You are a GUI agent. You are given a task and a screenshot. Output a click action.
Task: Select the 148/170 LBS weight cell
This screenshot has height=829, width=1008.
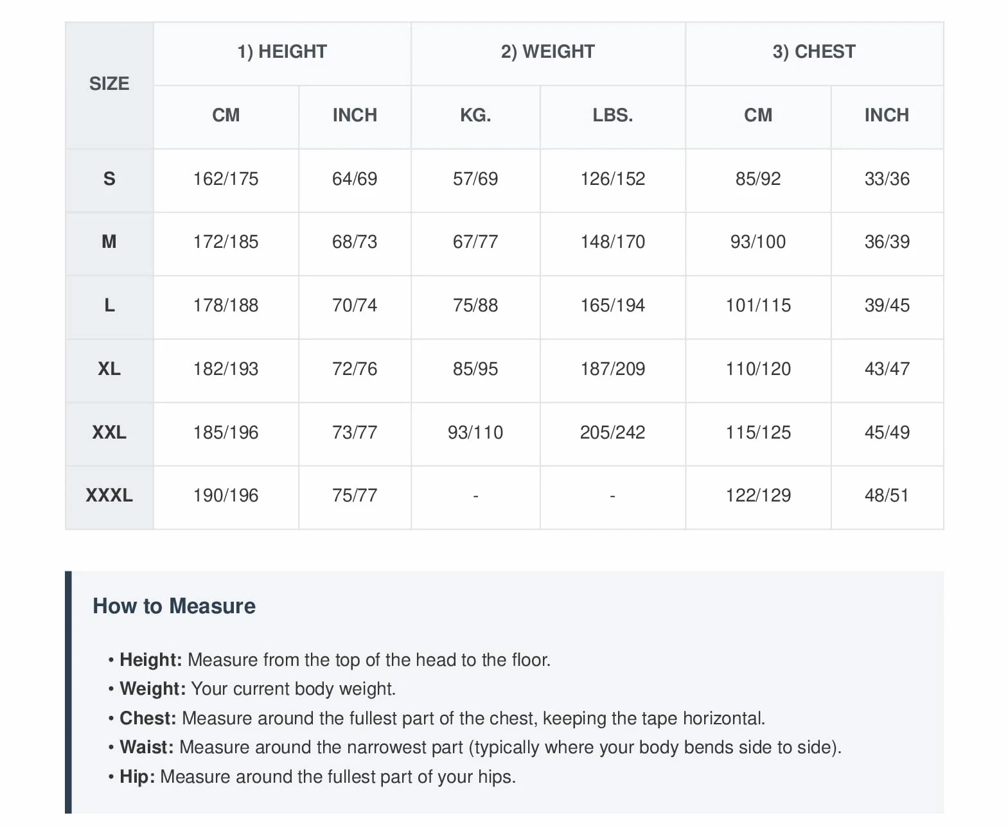click(x=613, y=243)
